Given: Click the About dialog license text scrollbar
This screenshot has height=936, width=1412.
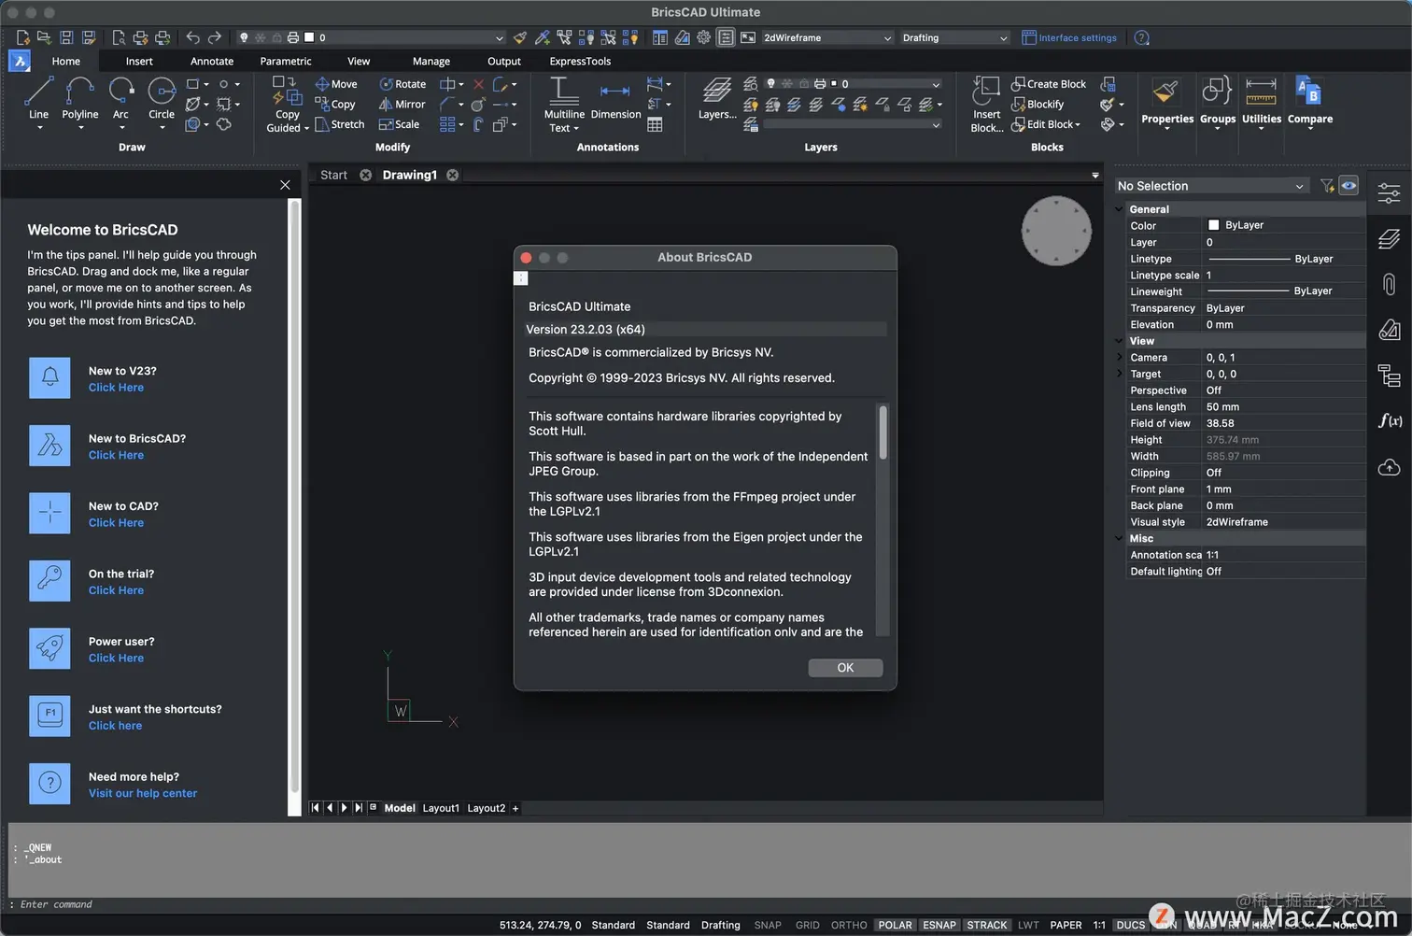Looking at the screenshot, I should (882, 432).
